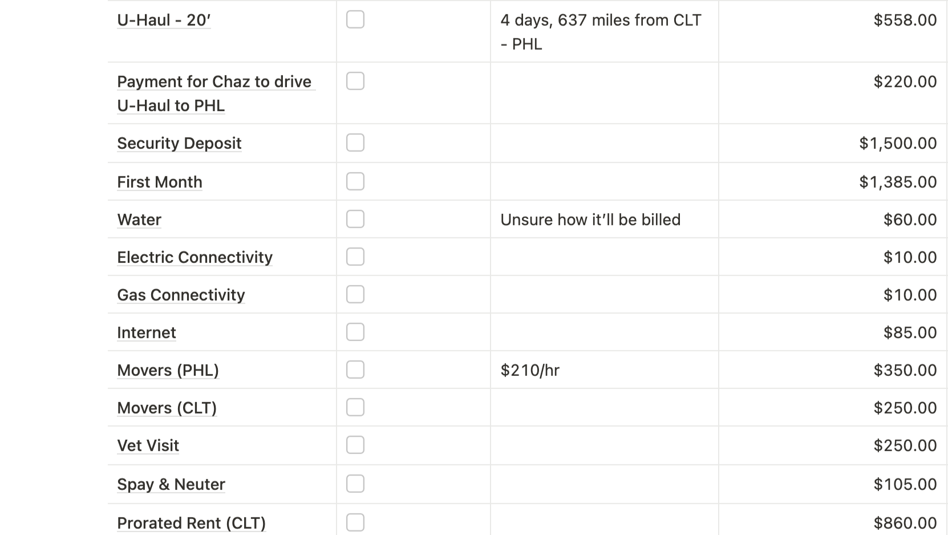Edit the $210/hr notes cell

[605, 370]
